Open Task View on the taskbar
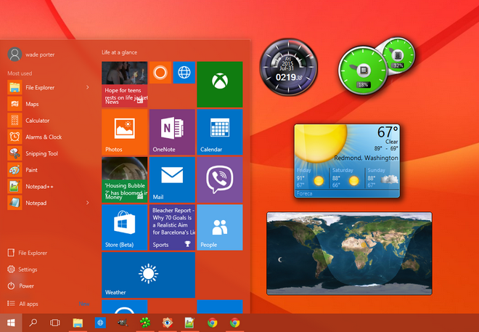The height and width of the screenshot is (332, 479). point(55,323)
